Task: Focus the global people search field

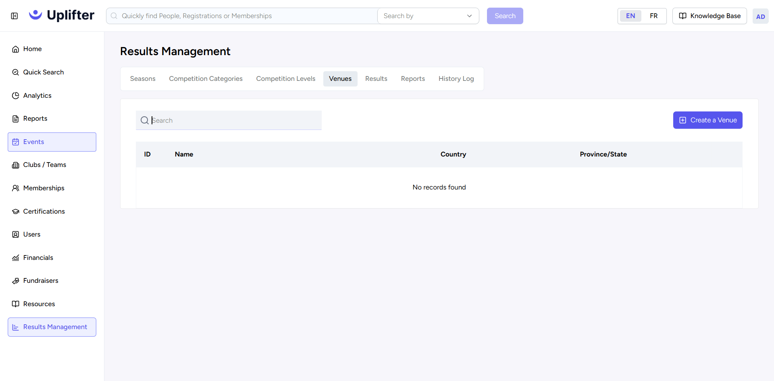Action: (242, 16)
